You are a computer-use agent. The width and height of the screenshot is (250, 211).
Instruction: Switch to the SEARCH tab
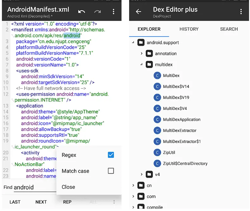[229, 29]
